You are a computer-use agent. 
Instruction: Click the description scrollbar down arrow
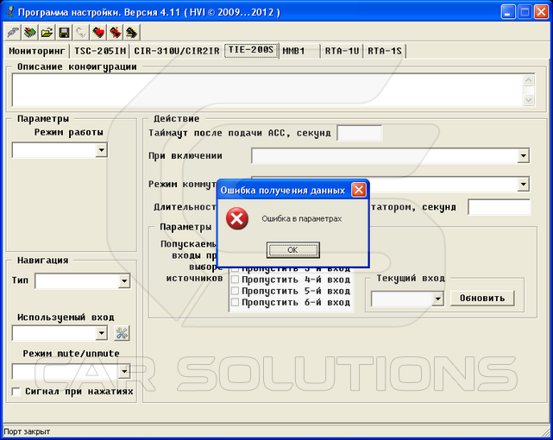(528, 100)
